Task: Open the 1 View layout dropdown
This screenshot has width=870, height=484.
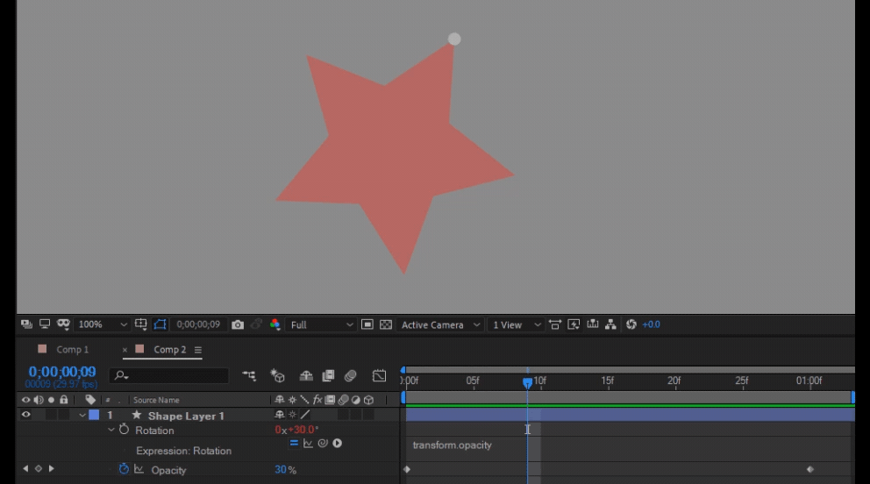Action: tap(516, 324)
